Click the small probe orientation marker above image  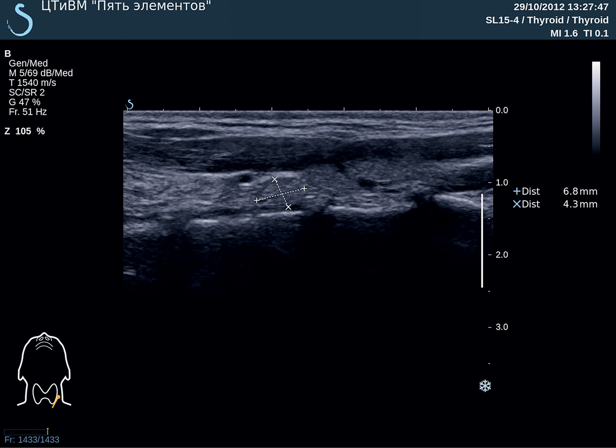(x=130, y=105)
